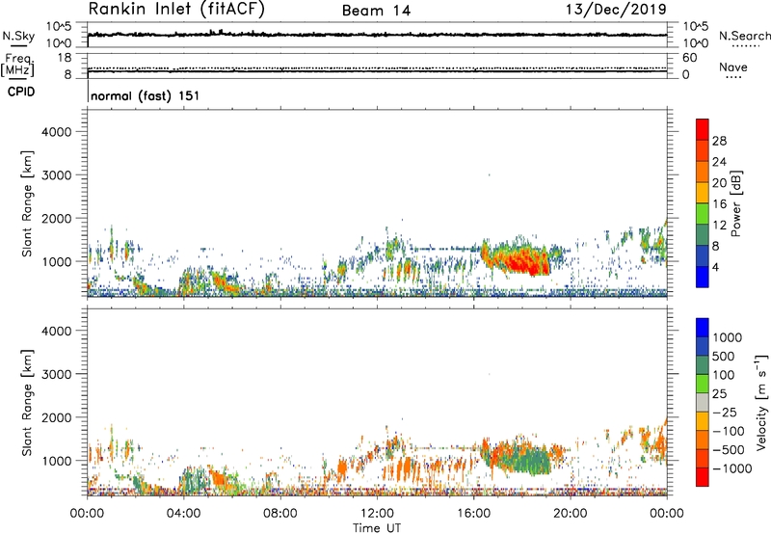Viewport: 771px width, 534px height.
Task: Click the blue bottom of power colorbar
Action: pos(703,277)
